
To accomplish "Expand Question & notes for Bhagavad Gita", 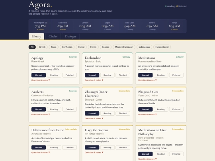I will coord(148,114).
